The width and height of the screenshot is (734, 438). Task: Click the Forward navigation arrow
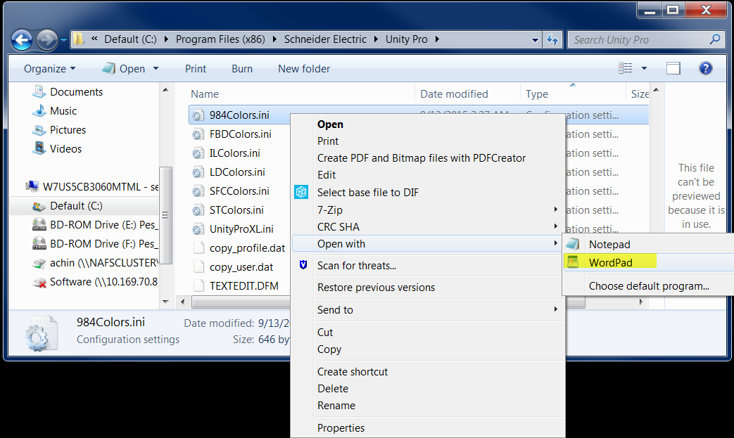tap(47, 40)
